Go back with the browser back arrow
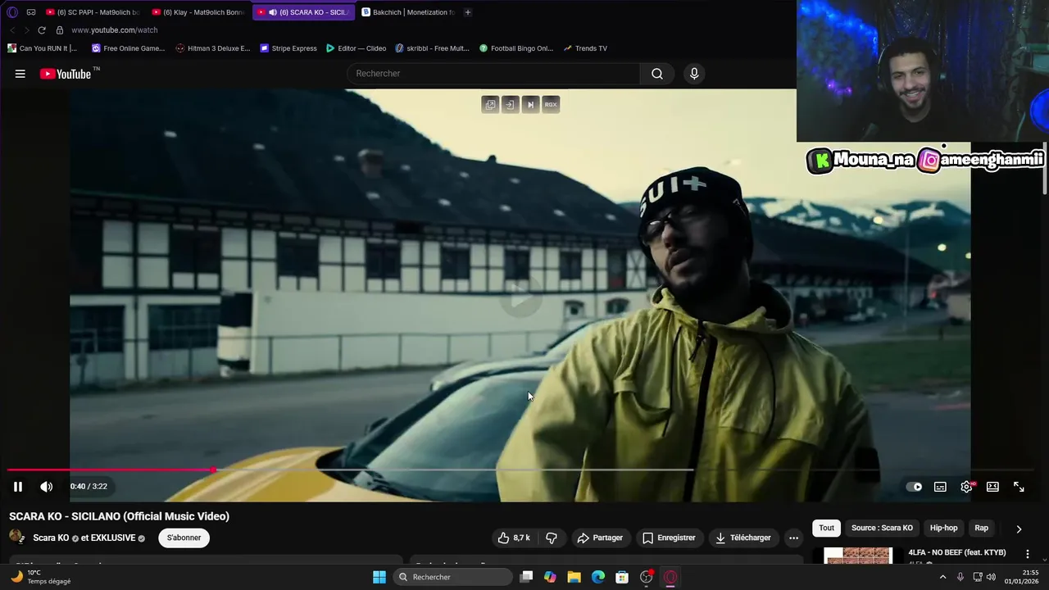Screen dimensions: 1049x590 [x=12, y=30]
